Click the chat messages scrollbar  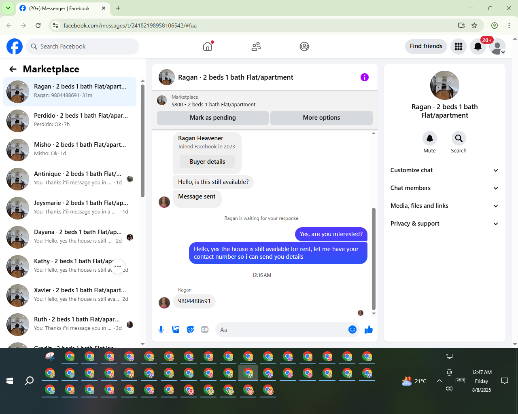coord(374,259)
